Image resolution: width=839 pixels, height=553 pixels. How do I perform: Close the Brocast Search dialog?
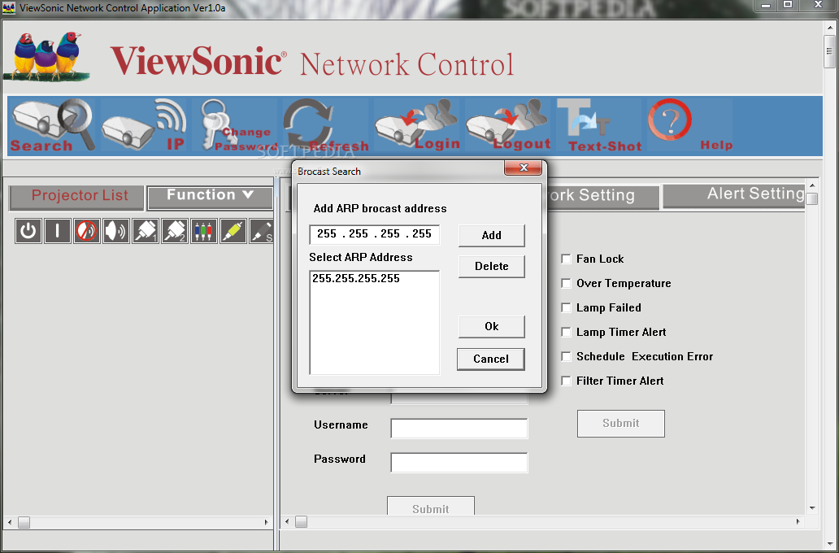point(524,168)
